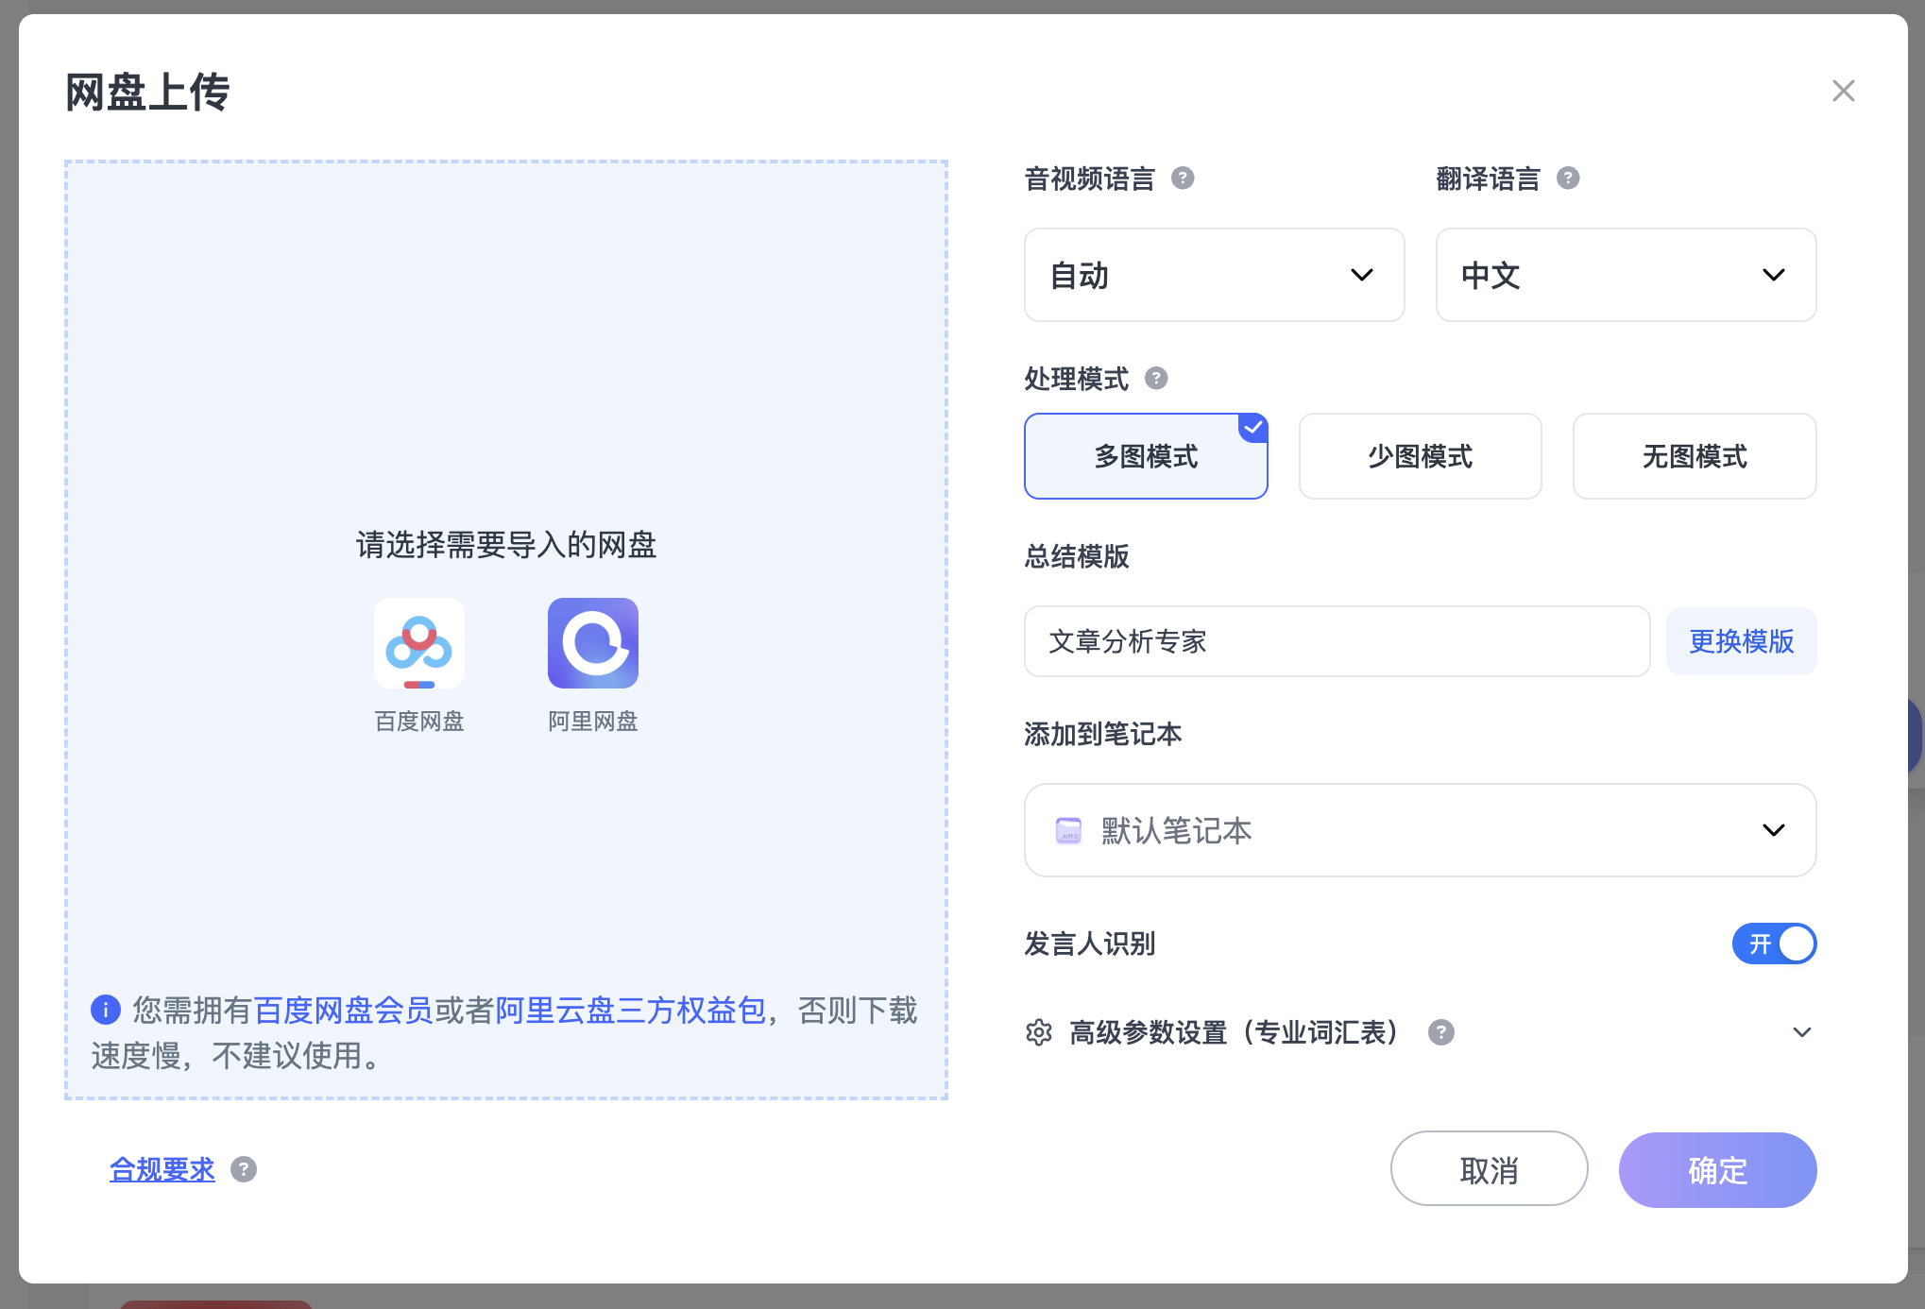
Task: Select the Baidu Netdisk (百度网盘) icon
Action: click(419, 643)
